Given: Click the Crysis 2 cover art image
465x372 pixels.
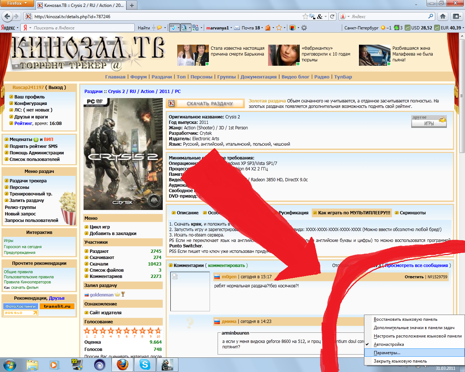Looking at the screenshot, I should (x=123, y=154).
